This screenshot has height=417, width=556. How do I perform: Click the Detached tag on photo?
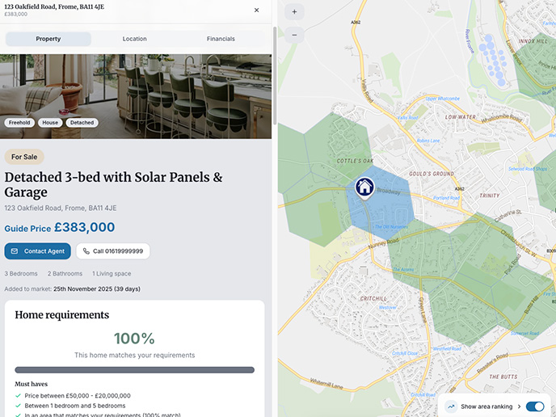click(81, 123)
